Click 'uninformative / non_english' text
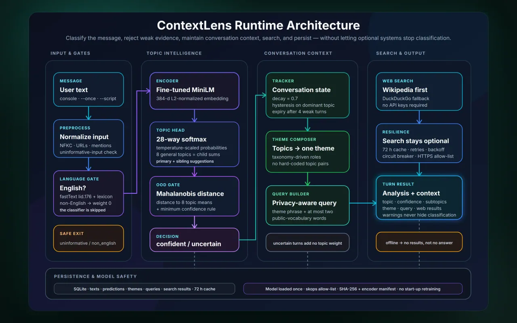Screen dimensions: 517x323 [x=88, y=243]
